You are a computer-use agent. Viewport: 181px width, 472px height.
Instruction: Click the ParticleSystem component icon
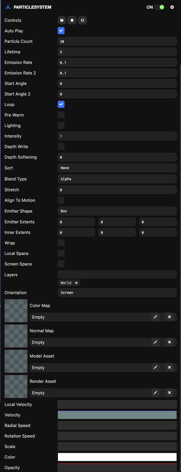pyautogui.click(x=8, y=7)
